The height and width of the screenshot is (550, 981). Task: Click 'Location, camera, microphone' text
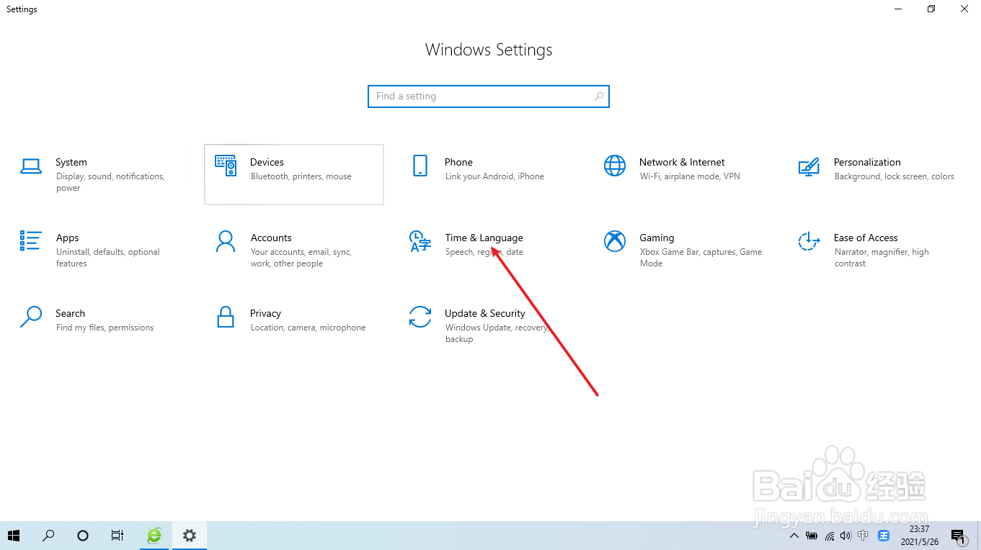(x=308, y=328)
